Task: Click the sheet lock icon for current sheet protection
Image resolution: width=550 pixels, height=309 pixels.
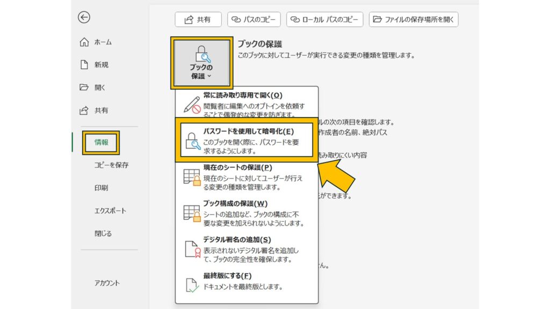Action: 192,177
